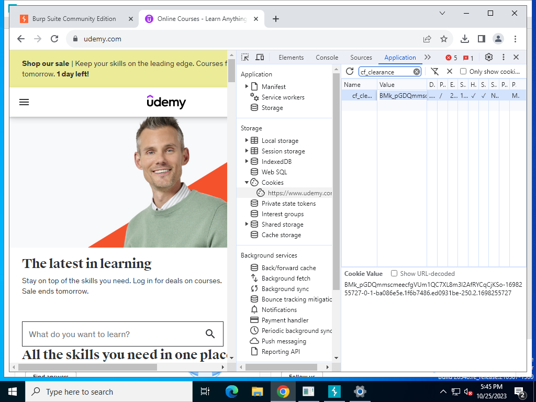Clear all filtered cookies icon
The height and width of the screenshot is (402, 536).
pos(434,71)
